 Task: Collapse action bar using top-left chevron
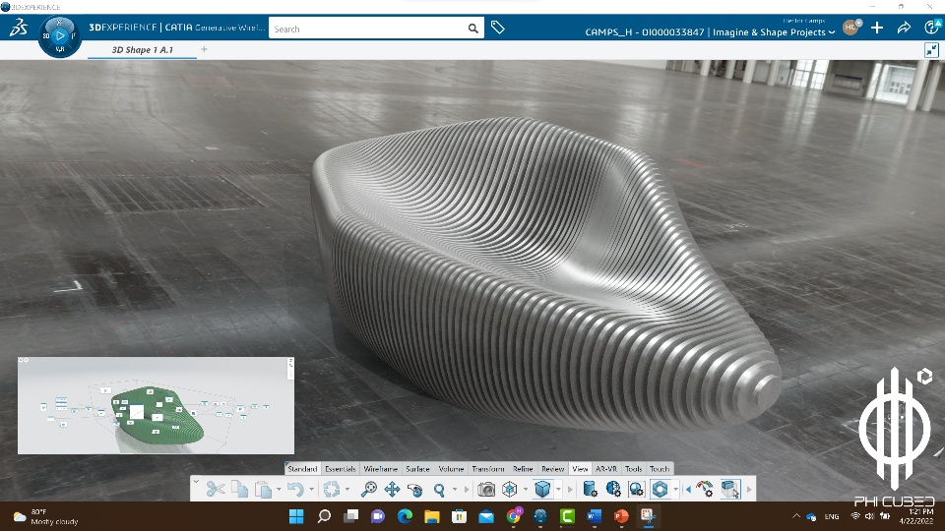tap(196, 481)
